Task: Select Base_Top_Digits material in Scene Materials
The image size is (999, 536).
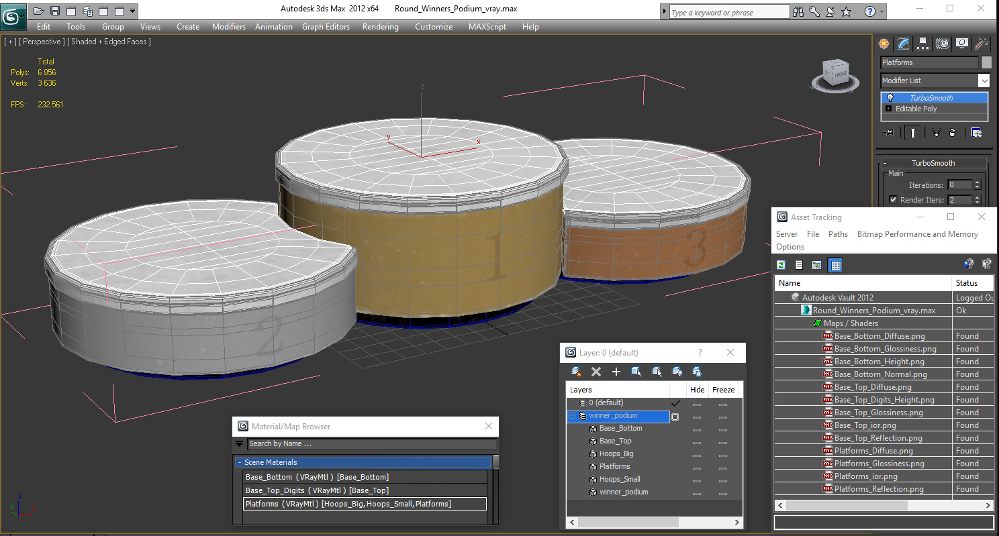Action: [365, 490]
